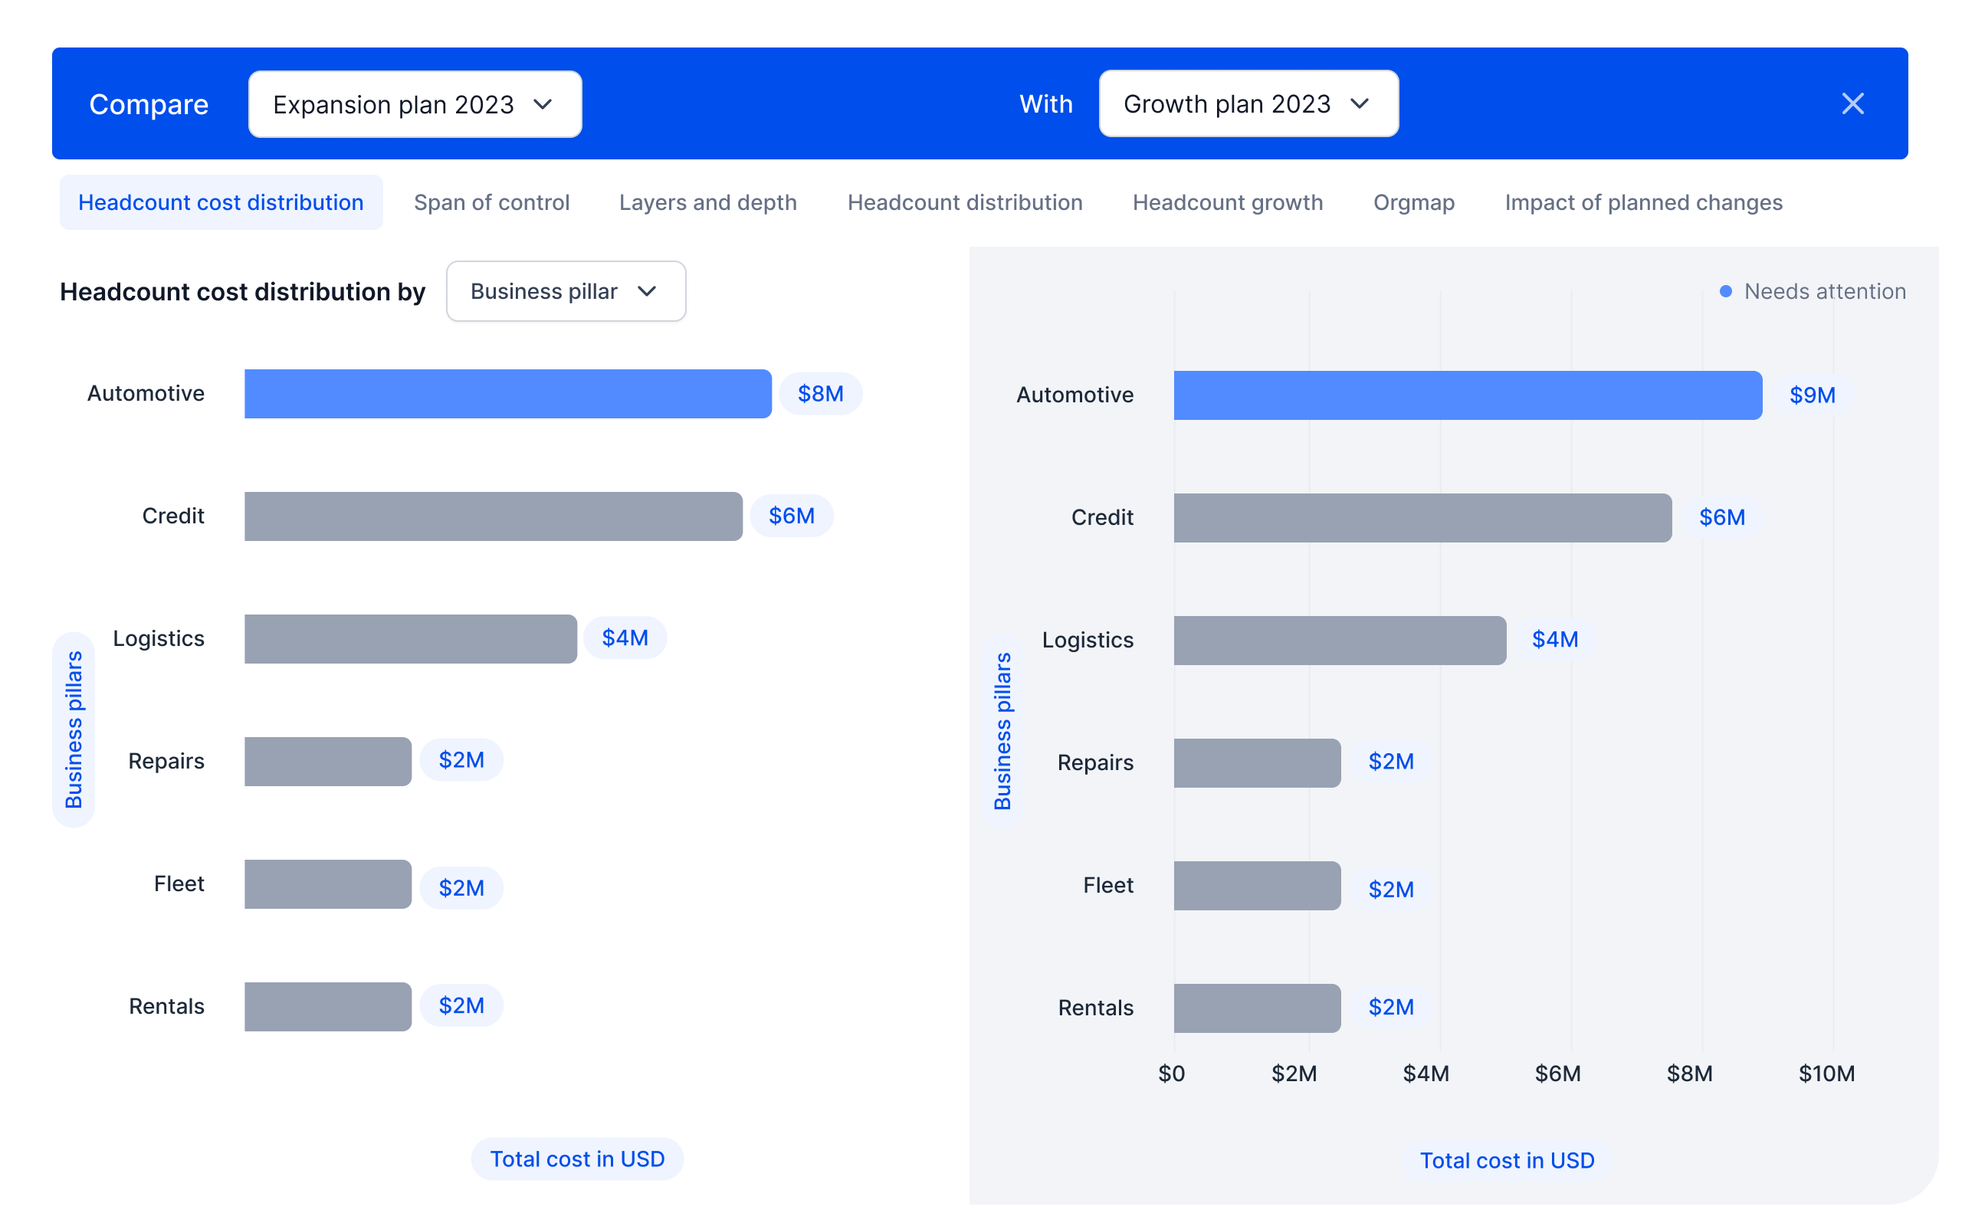This screenshot has height=1226, width=1962.
Task: Switch to the Span of control tab
Action: coord(491,202)
